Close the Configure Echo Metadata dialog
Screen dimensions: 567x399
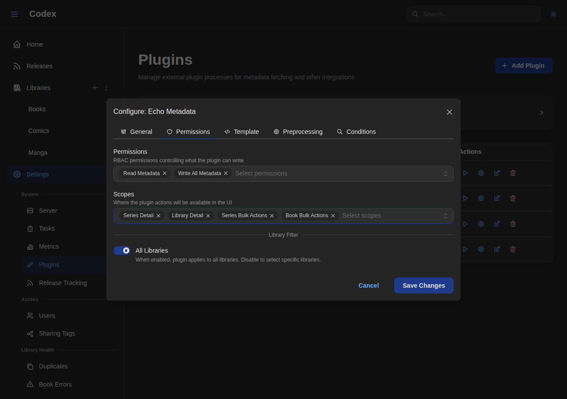[x=450, y=112]
